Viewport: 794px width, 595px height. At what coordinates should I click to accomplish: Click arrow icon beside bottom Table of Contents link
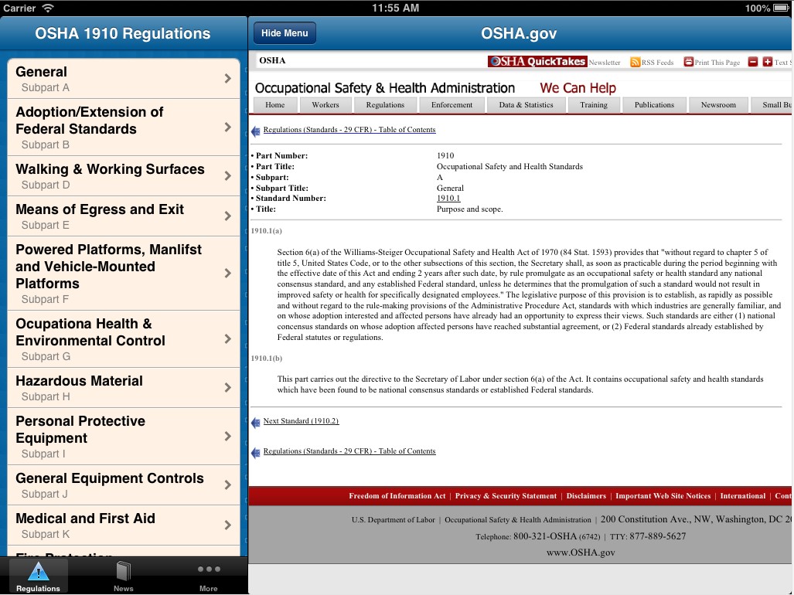[x=256, y=453]
